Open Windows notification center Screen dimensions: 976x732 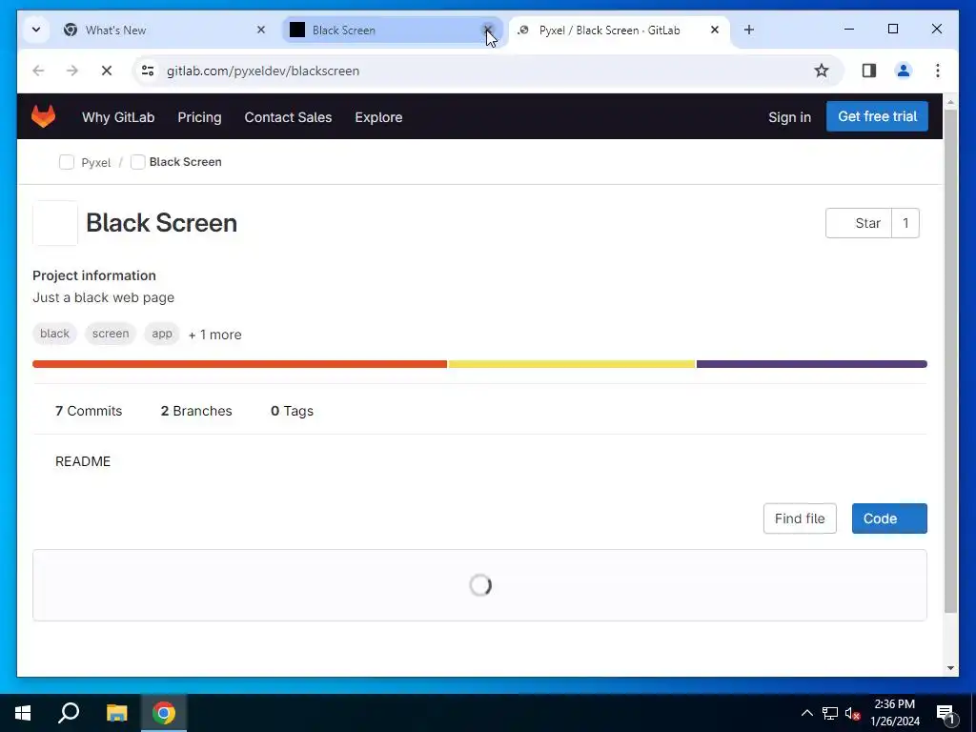[946, 713]
